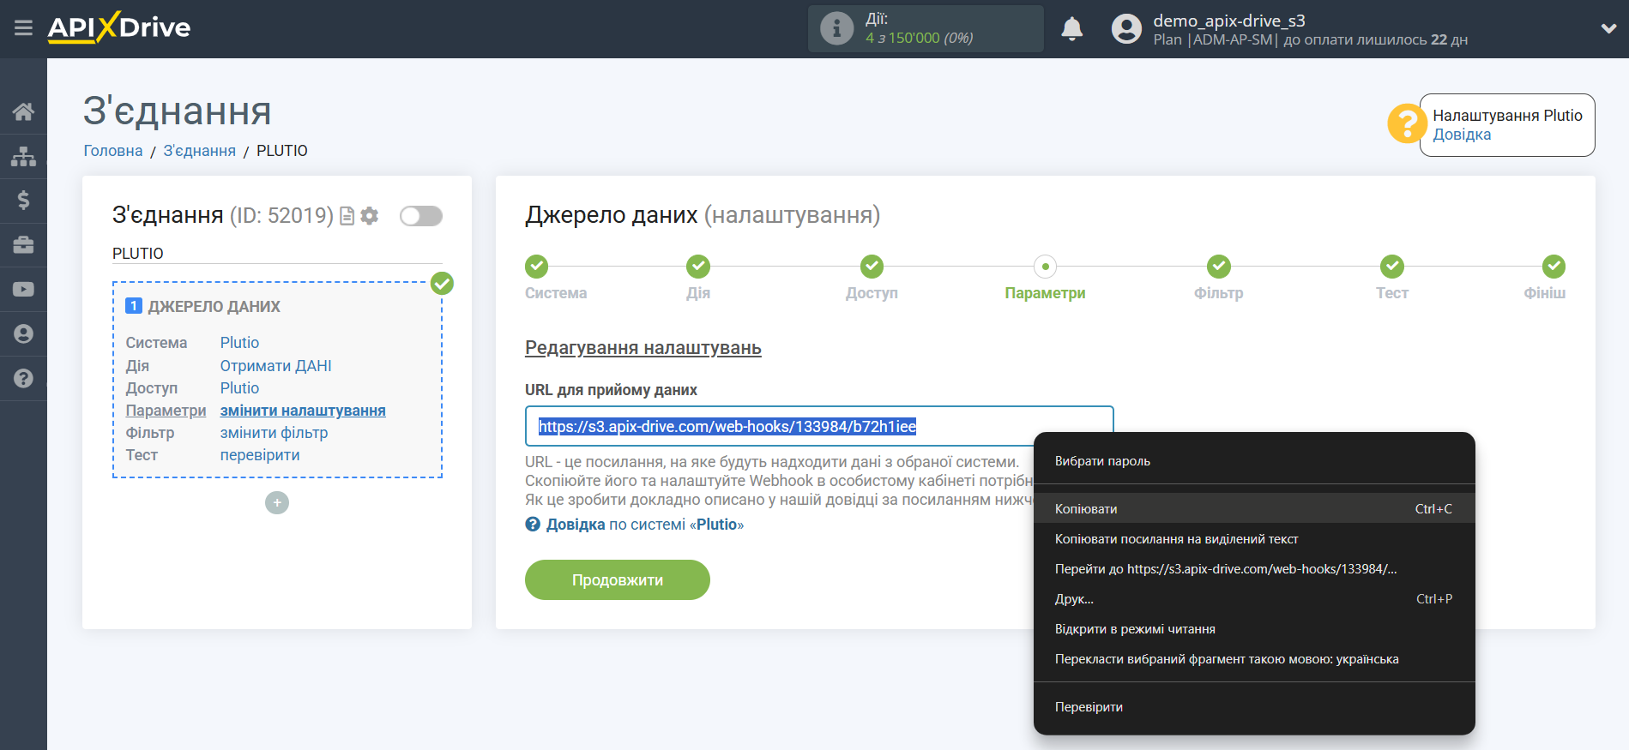Click змінити фільтр link
Image resolution: width=1629 pixels, height=750 pixels.
[274, 433]
